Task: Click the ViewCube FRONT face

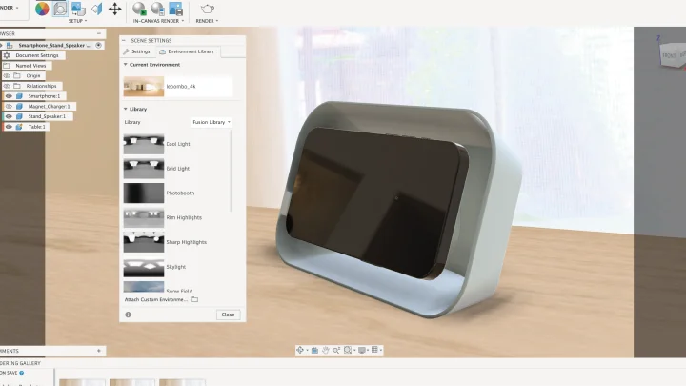Action: point(669,55)
